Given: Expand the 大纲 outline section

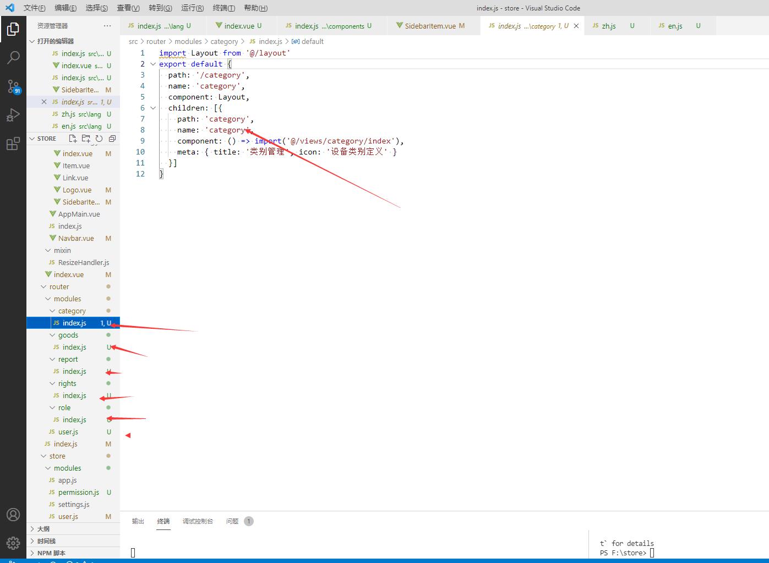Looking at the screenshot, I should [73, 529].
